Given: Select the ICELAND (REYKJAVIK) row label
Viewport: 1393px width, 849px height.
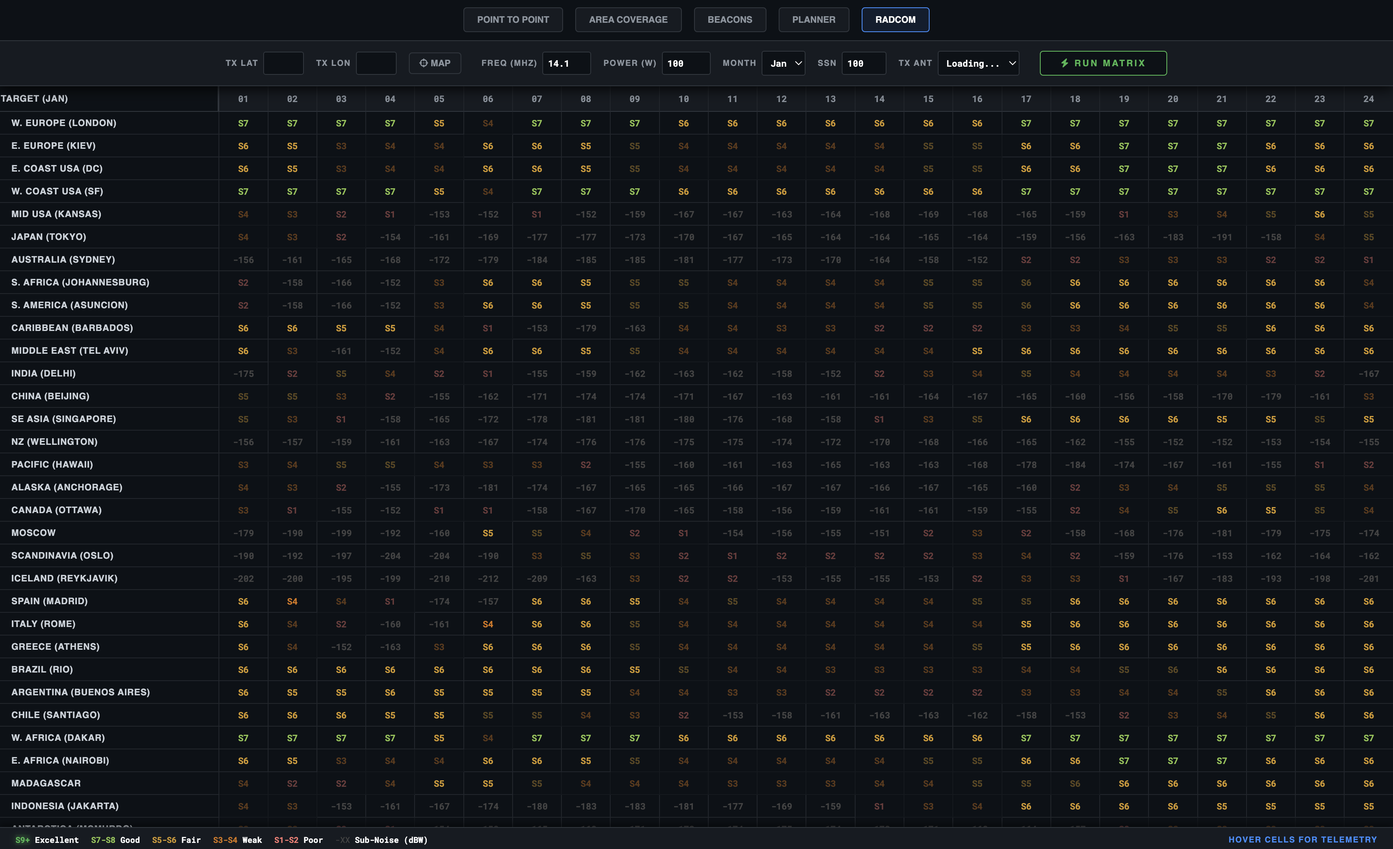Looking at the screenshot, I should (64, 579).
